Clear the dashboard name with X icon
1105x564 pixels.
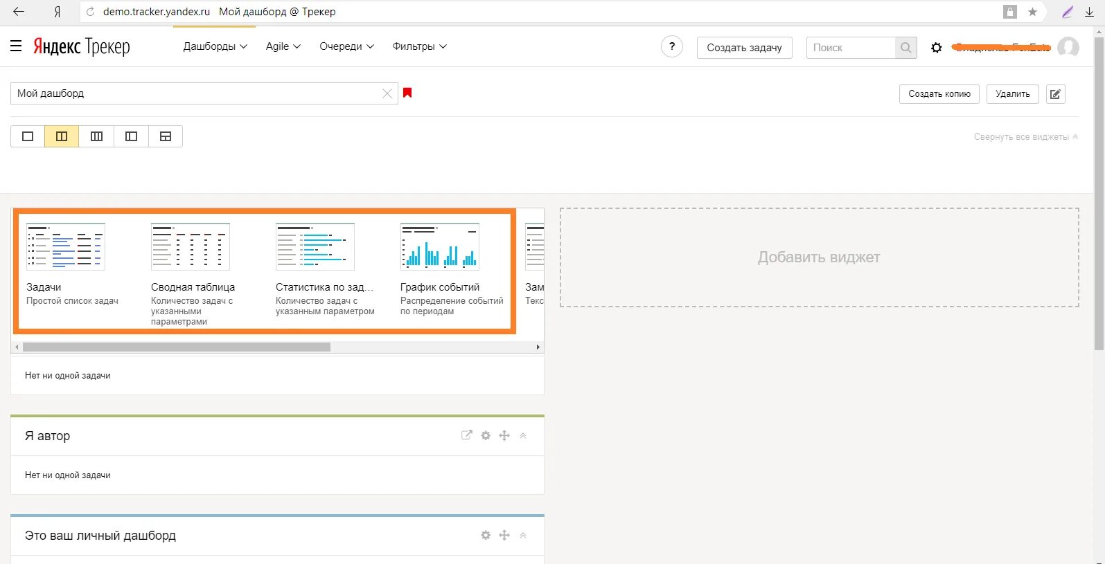tap(387, 93)
